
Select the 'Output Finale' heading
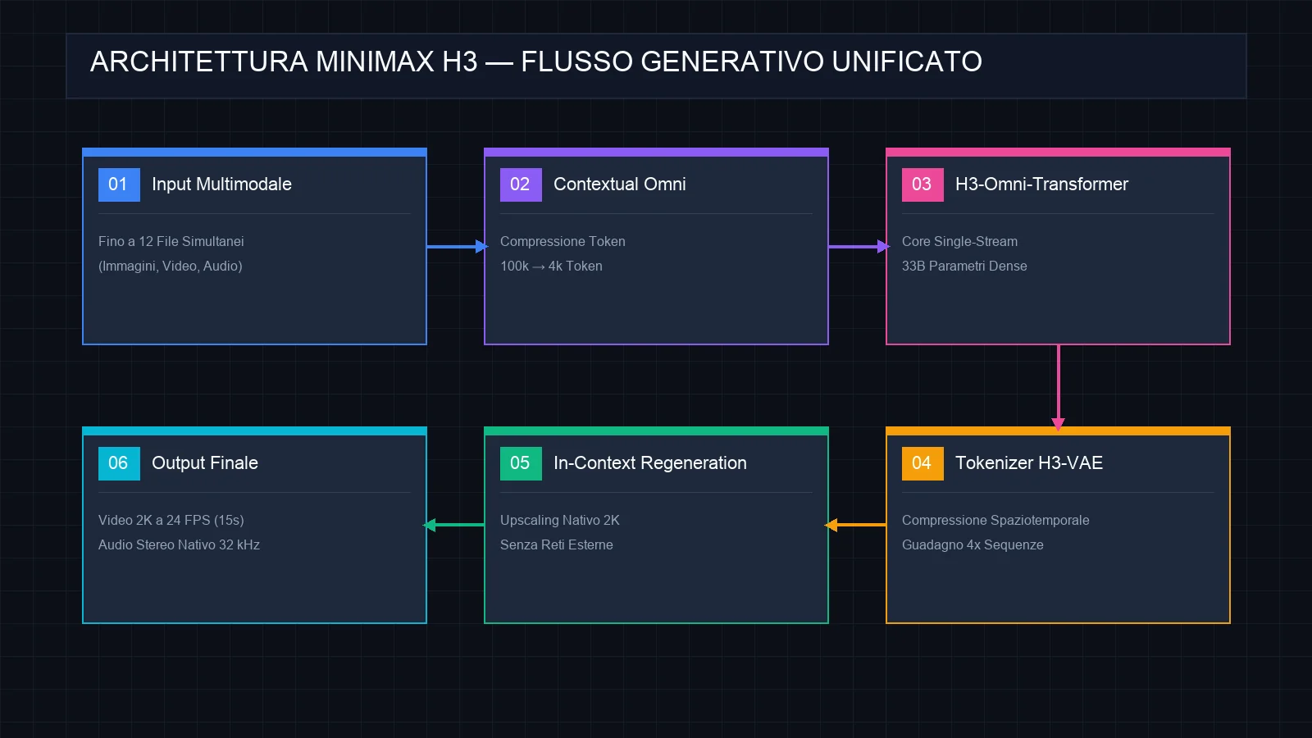pyautogui.click(x=205, y=463)
